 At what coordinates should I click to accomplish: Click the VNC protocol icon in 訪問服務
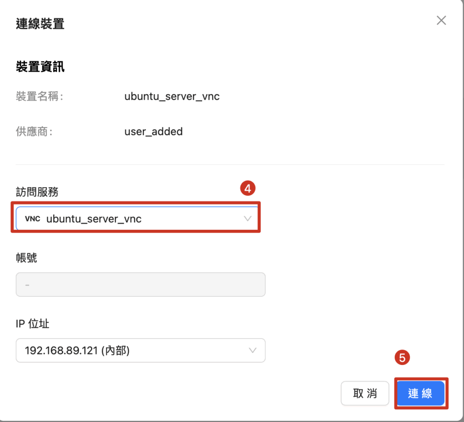pyautogui.click(x=33, y=219)
